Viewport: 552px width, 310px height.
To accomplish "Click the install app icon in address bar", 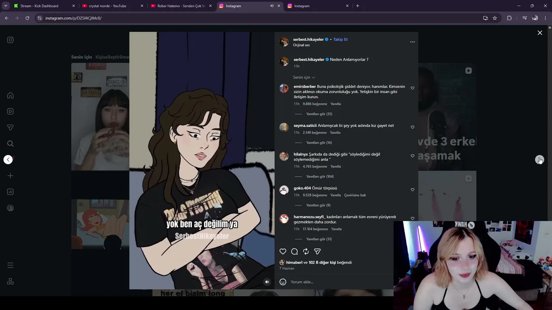I will [x=485, y=18].
